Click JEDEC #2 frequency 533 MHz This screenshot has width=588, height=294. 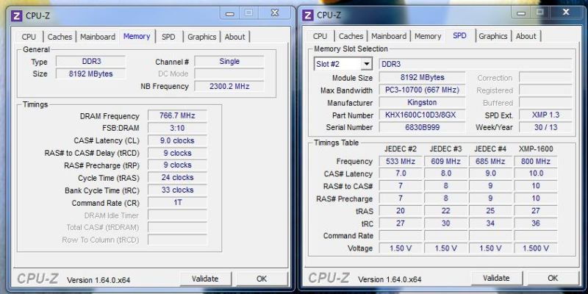click(x=401, y=161)
